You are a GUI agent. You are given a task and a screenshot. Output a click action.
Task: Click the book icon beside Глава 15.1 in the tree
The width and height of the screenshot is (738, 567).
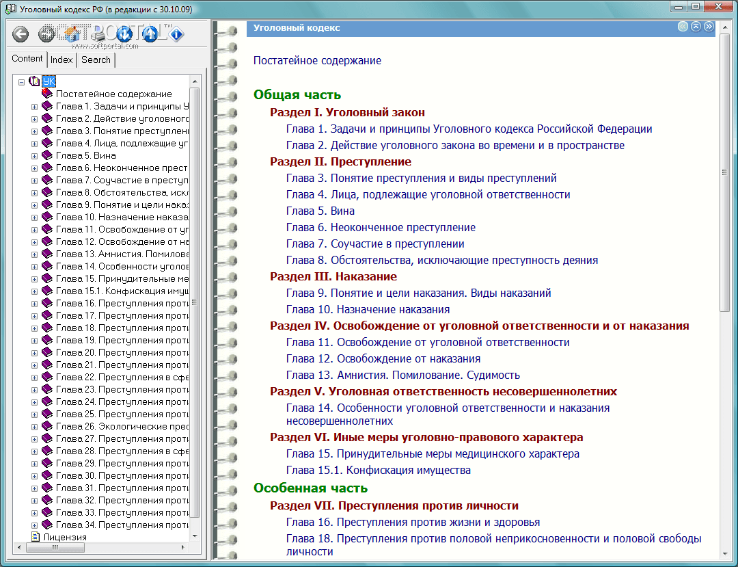tap(47, 291)
